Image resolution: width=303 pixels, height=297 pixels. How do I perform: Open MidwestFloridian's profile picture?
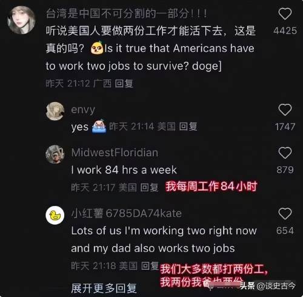point(55,154)
